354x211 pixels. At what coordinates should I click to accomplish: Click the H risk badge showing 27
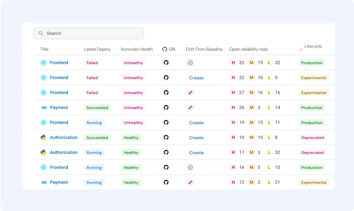233,93
